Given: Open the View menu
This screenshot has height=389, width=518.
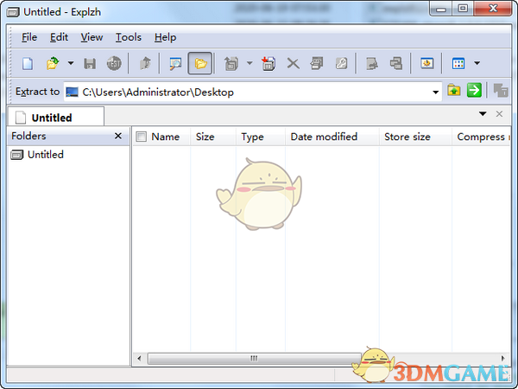Looking at the screenshot, I should coord(92,37).
